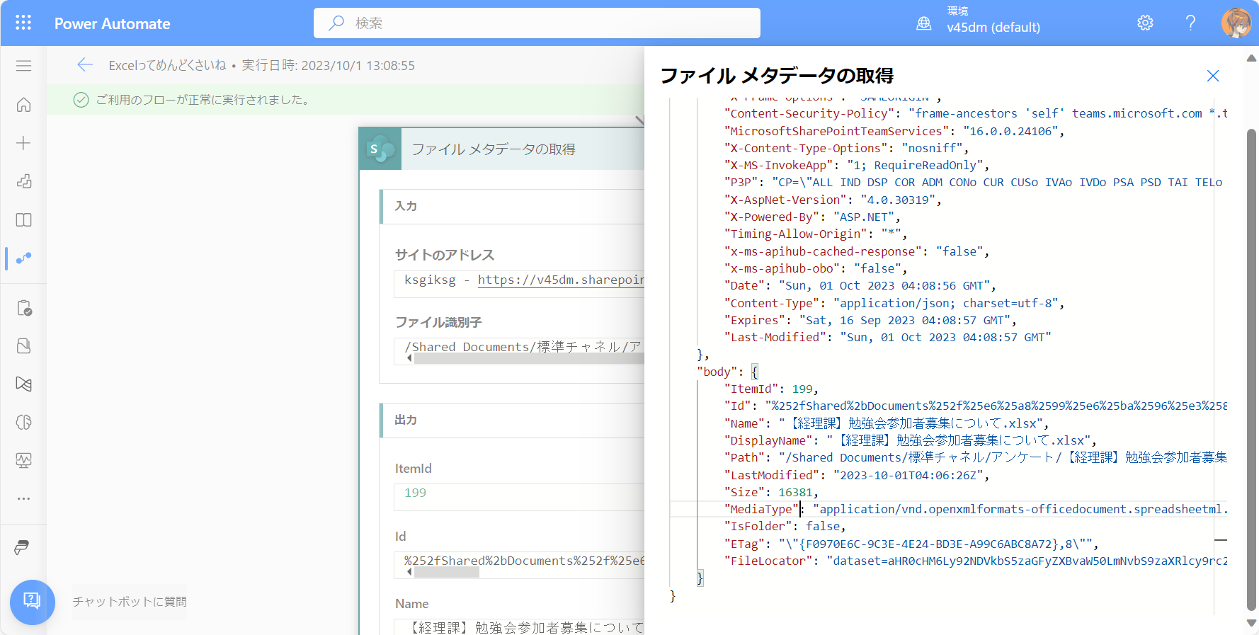Open the app launcher waffle icon
The height and width of the screenshot is (635, 1259).
(x=23, y=23)
